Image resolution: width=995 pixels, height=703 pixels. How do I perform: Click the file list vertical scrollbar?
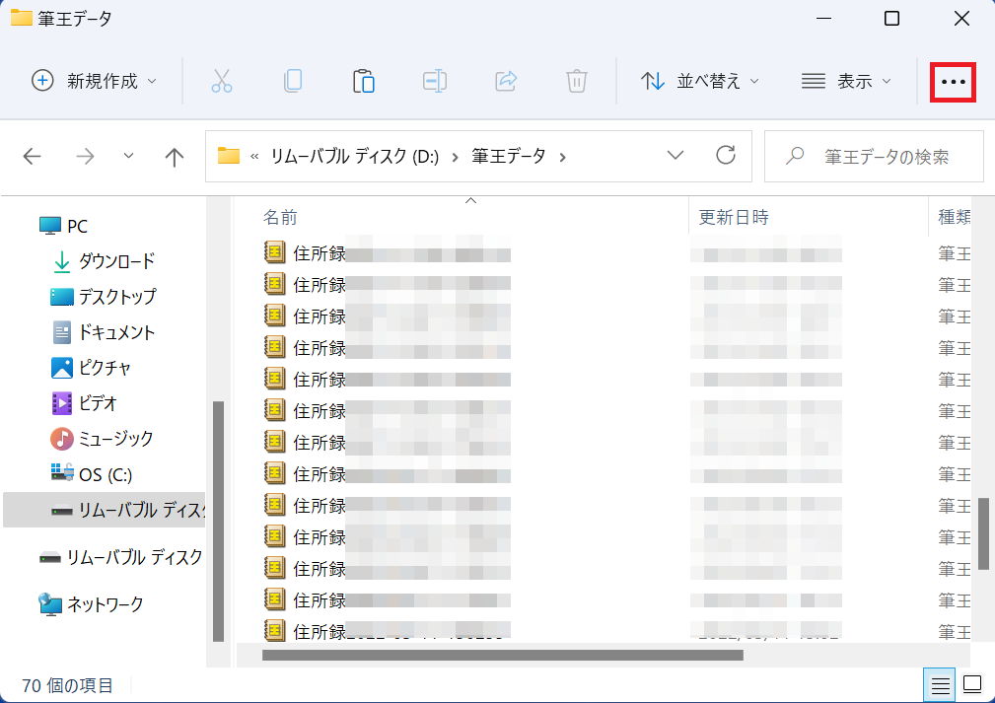click(983, 533)
